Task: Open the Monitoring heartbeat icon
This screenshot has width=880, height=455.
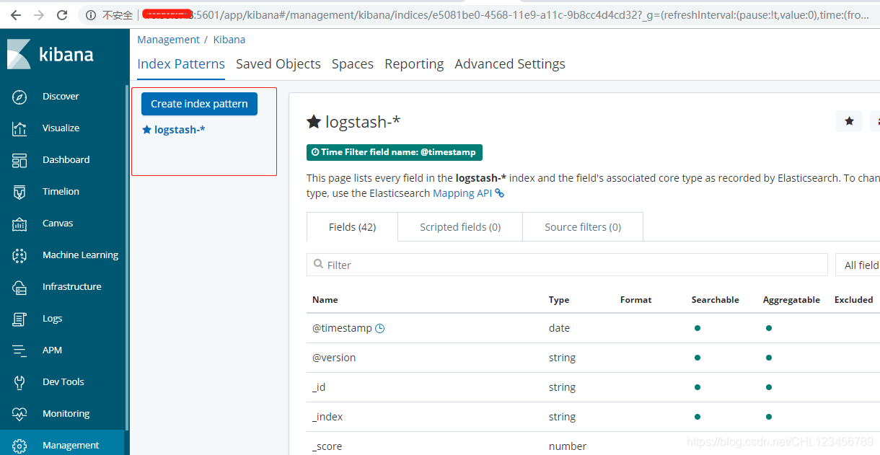Action: (x=19, y=414)
